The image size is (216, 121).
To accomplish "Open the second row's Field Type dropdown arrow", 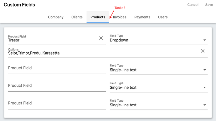I will point(205,70).
